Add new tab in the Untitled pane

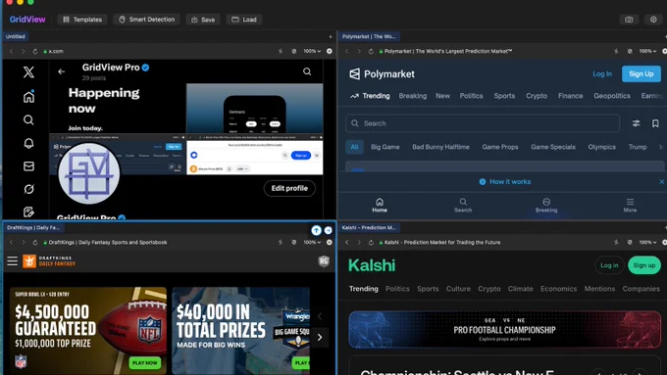pyautogui.click(x=331, y=36)
